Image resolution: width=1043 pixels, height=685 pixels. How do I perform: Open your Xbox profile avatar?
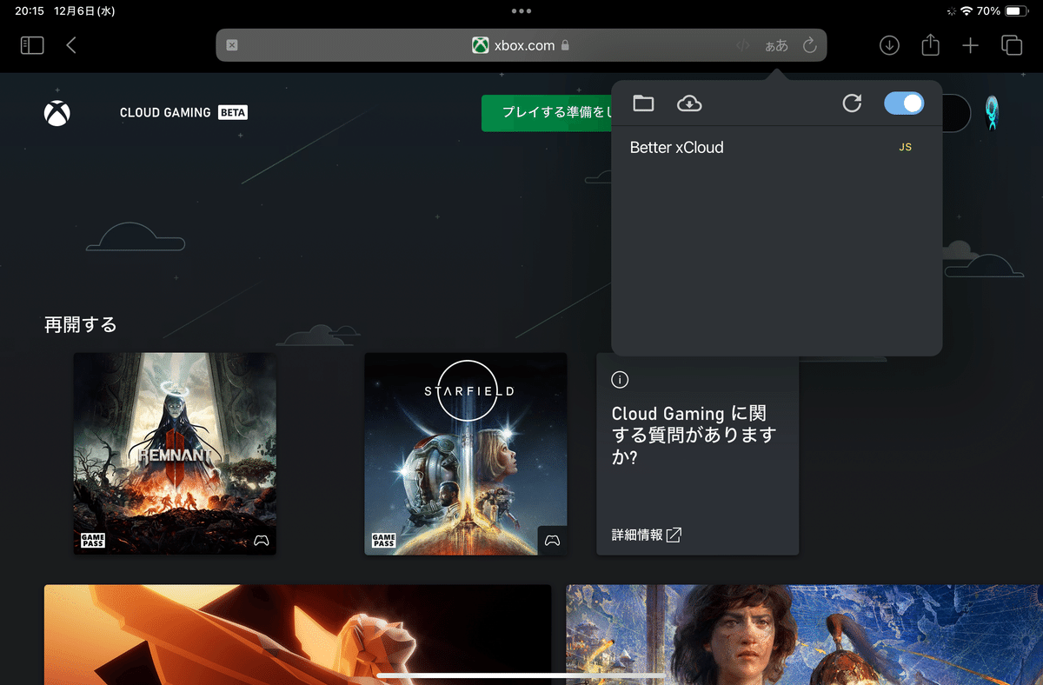pyautogui.click(x=992, y=112)
